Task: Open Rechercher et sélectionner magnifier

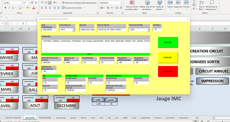Action: (212, 3)
